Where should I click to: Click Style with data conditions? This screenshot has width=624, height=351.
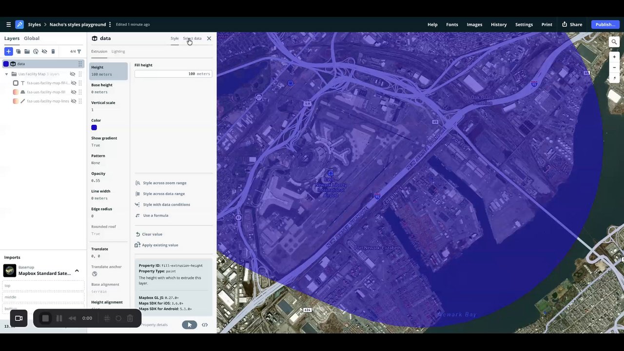(x=163, y=205)
